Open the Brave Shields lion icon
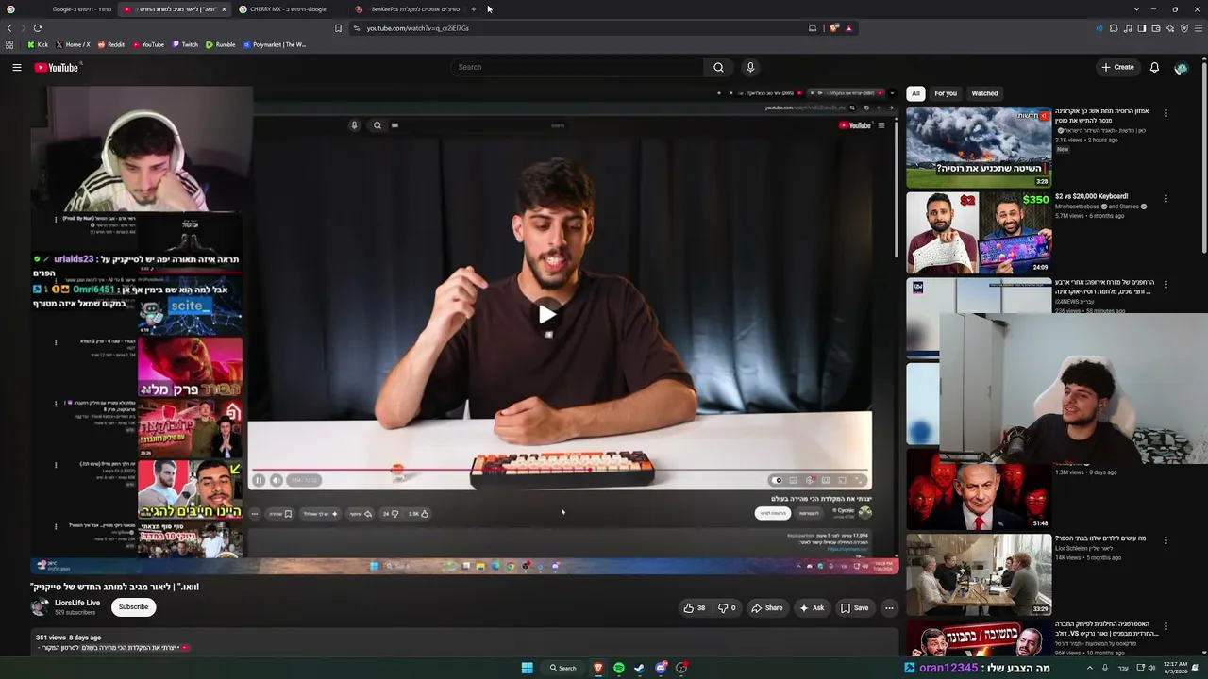 [834, 28]
